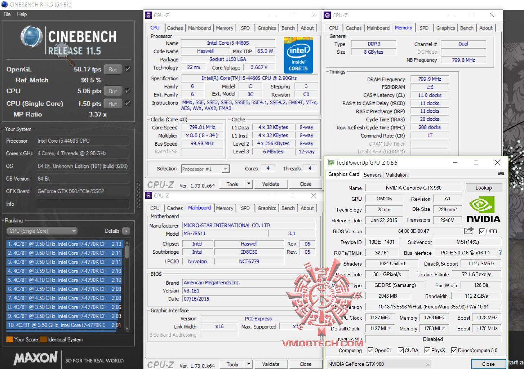The height and width of the screenshot is (369, 524).
Task: Toggle the OpenGL test checkbox
Action: (128, 69)
